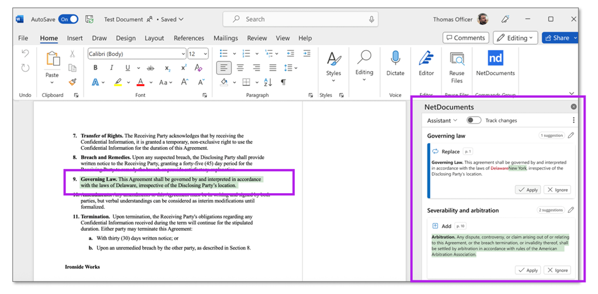Open the font name dropdown
Image resolution: width=598 pixels, height=294 pixels.
point(183,54)
